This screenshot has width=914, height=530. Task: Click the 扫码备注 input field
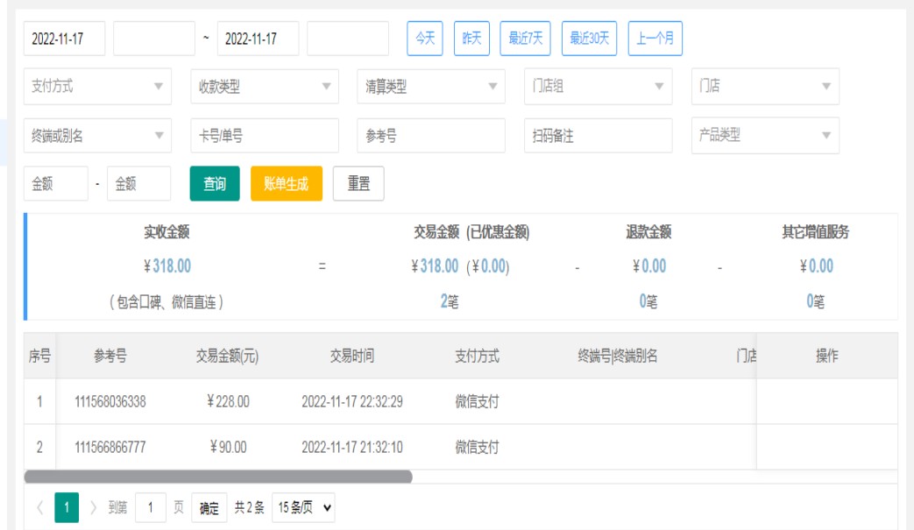[x=598, y=136]
